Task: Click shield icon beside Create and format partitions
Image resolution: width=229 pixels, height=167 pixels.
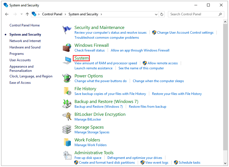Action: coord(76,163)
